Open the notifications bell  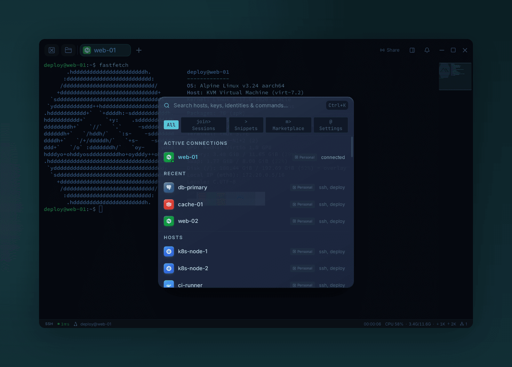pos(427,50)
